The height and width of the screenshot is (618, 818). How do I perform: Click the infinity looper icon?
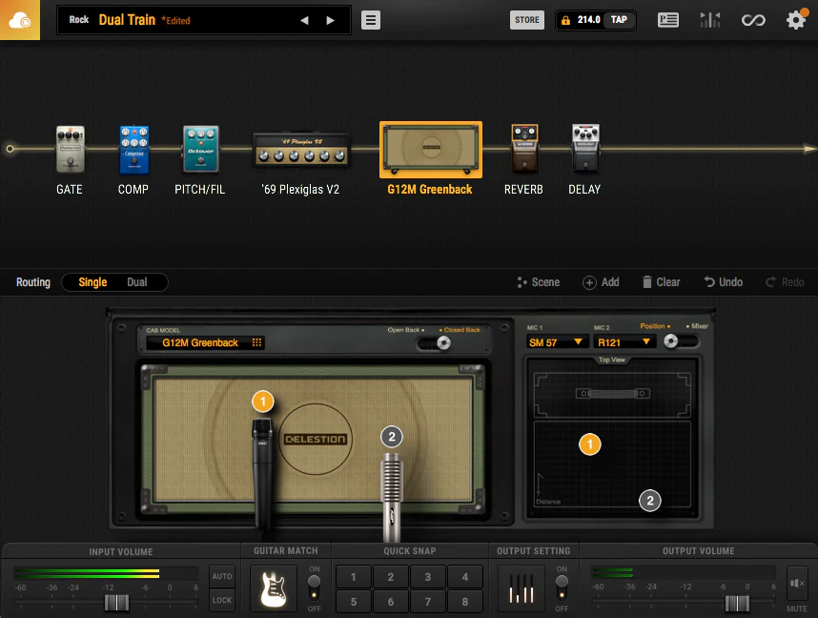click(x=753, y=20)
